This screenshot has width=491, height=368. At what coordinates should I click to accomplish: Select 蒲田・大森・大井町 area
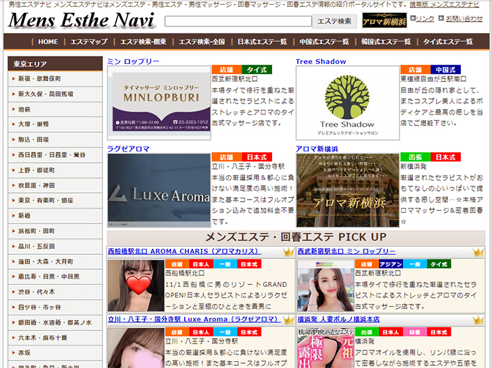point(55,262)
